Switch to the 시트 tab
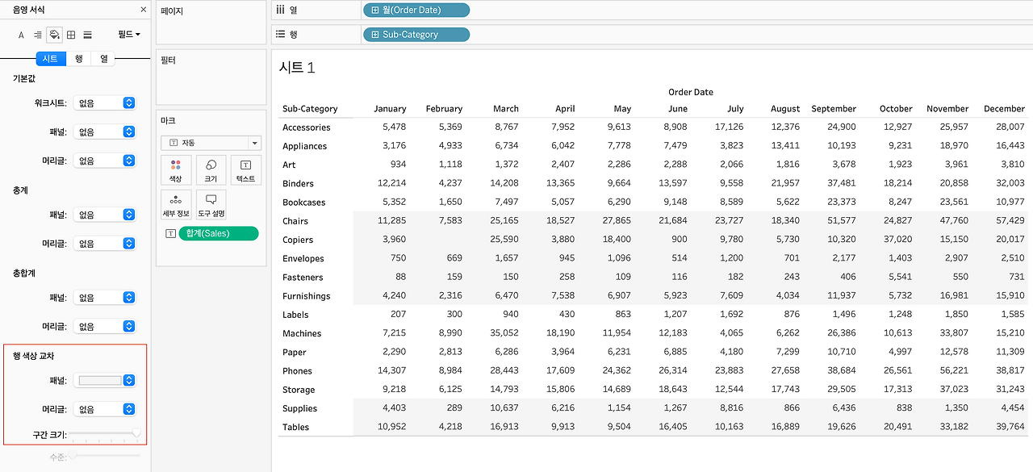The height and width of the screenshot is (472, 1033). coord(51,58)
